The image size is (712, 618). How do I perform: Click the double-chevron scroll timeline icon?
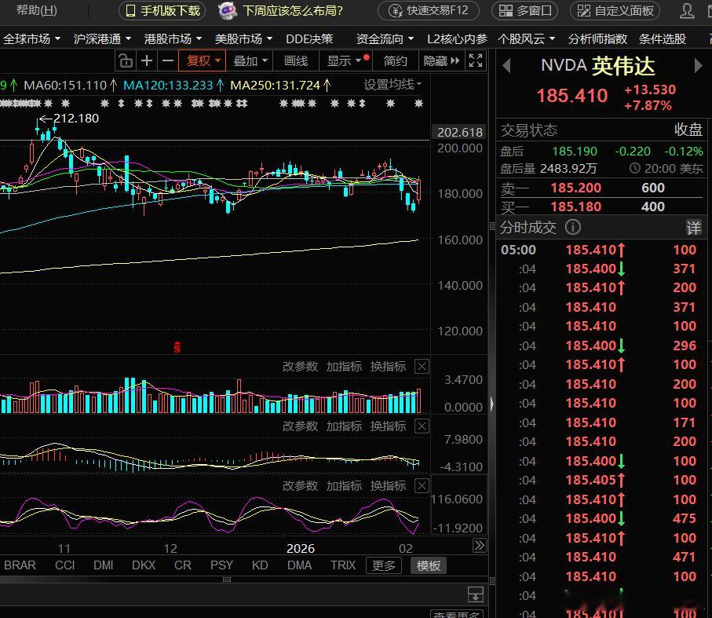coord(479,545)
